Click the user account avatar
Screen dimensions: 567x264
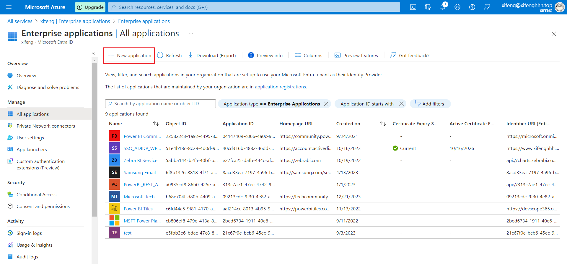pos(560,7)
